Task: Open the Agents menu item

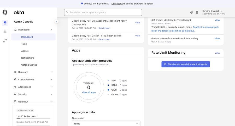Action: point(25,51)
